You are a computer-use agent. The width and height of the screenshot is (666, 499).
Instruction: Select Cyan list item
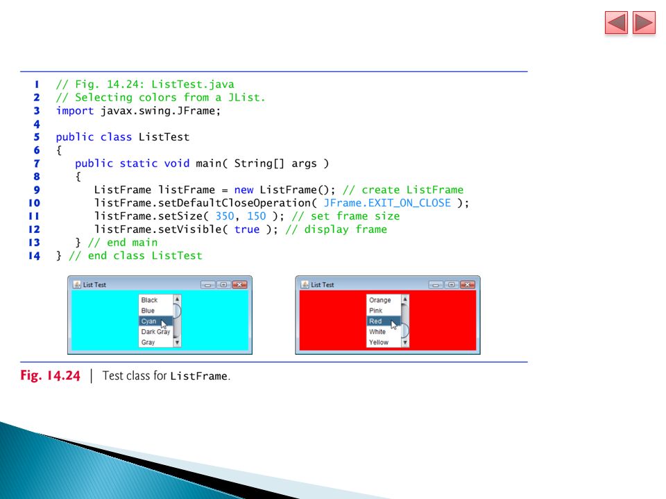[155, 321]
